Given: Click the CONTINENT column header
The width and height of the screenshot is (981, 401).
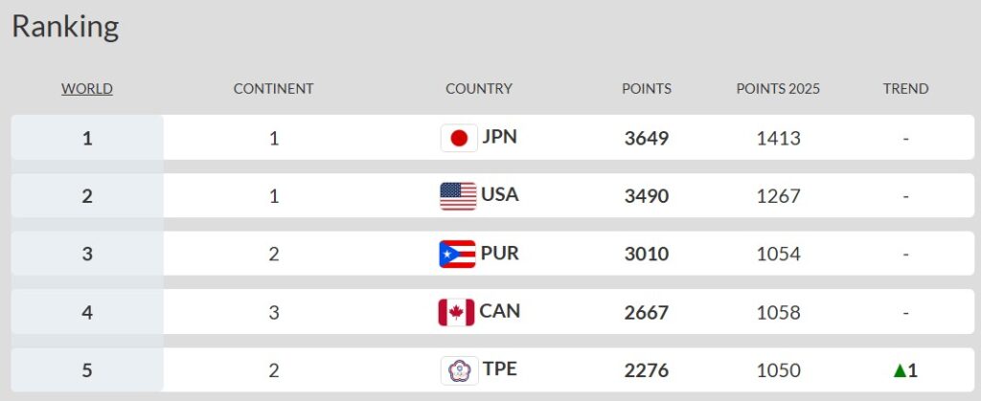Looking at the screenshot, I should (x=273, y=89).
